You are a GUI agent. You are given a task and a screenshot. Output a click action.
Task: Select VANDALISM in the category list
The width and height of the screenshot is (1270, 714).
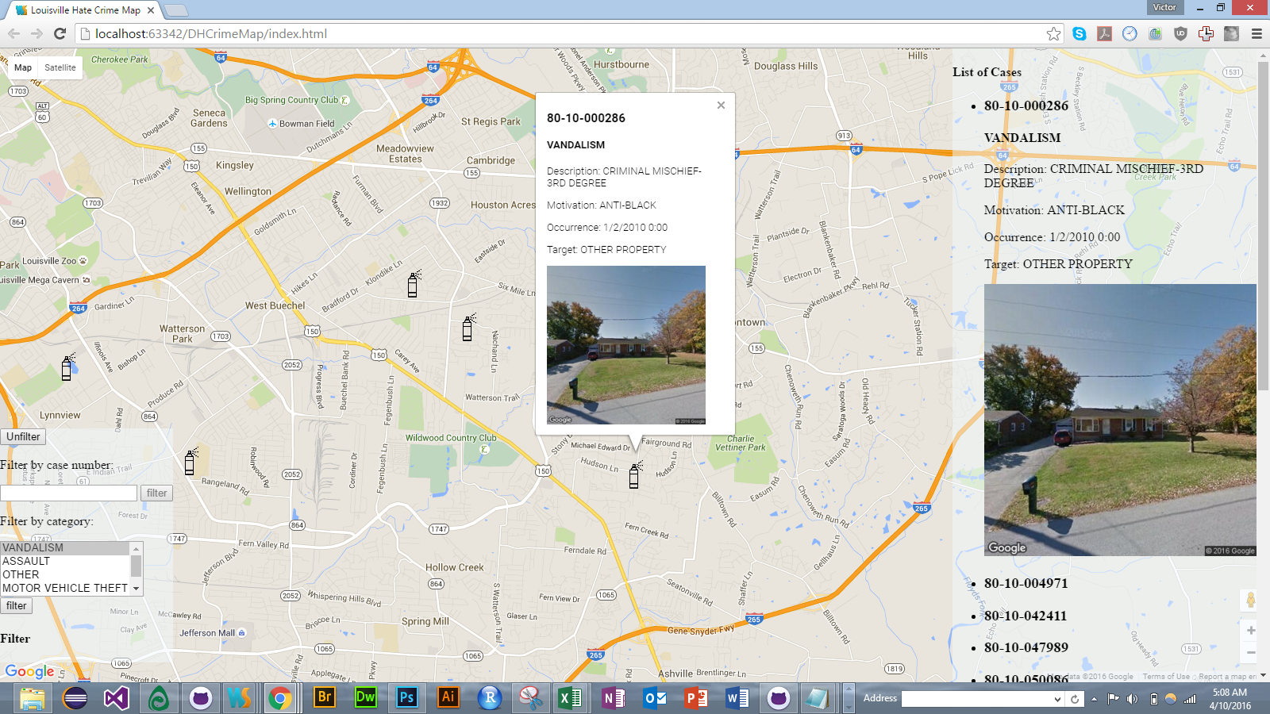(x=65, y=547)
